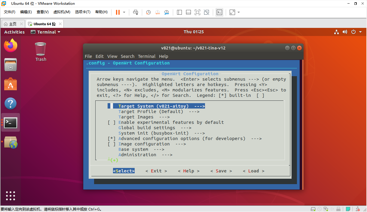Click the Thu 01:25 clock in top bar
367x212 pixels.
(x=194, y=32)
